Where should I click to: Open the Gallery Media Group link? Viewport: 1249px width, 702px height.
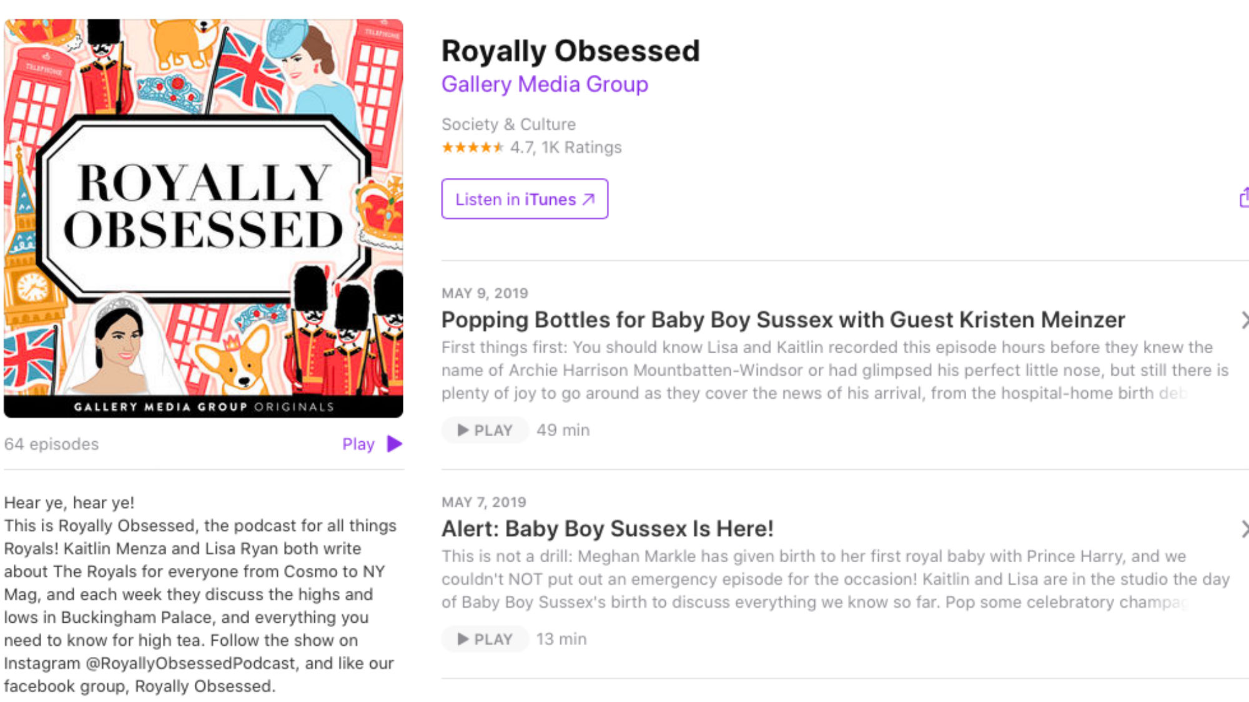pos(545,84)
